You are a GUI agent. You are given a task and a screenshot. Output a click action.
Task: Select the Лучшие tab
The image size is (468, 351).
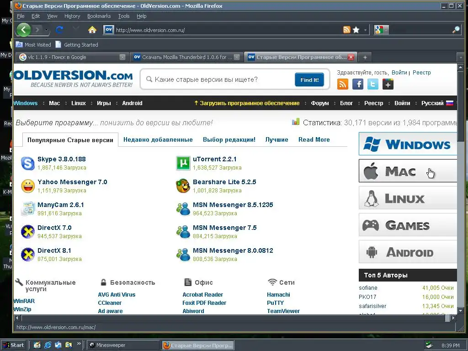tap(277, 140)
